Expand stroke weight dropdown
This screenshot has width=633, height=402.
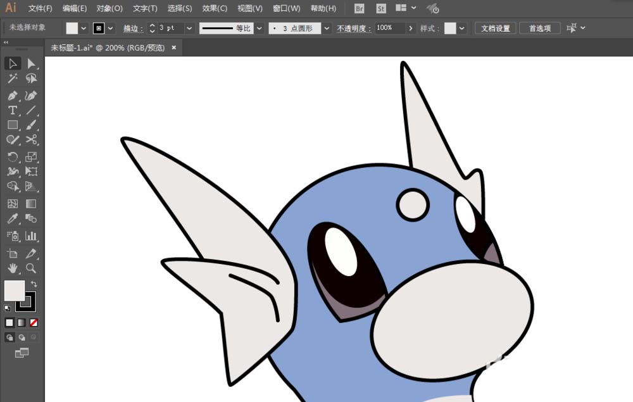189,28
